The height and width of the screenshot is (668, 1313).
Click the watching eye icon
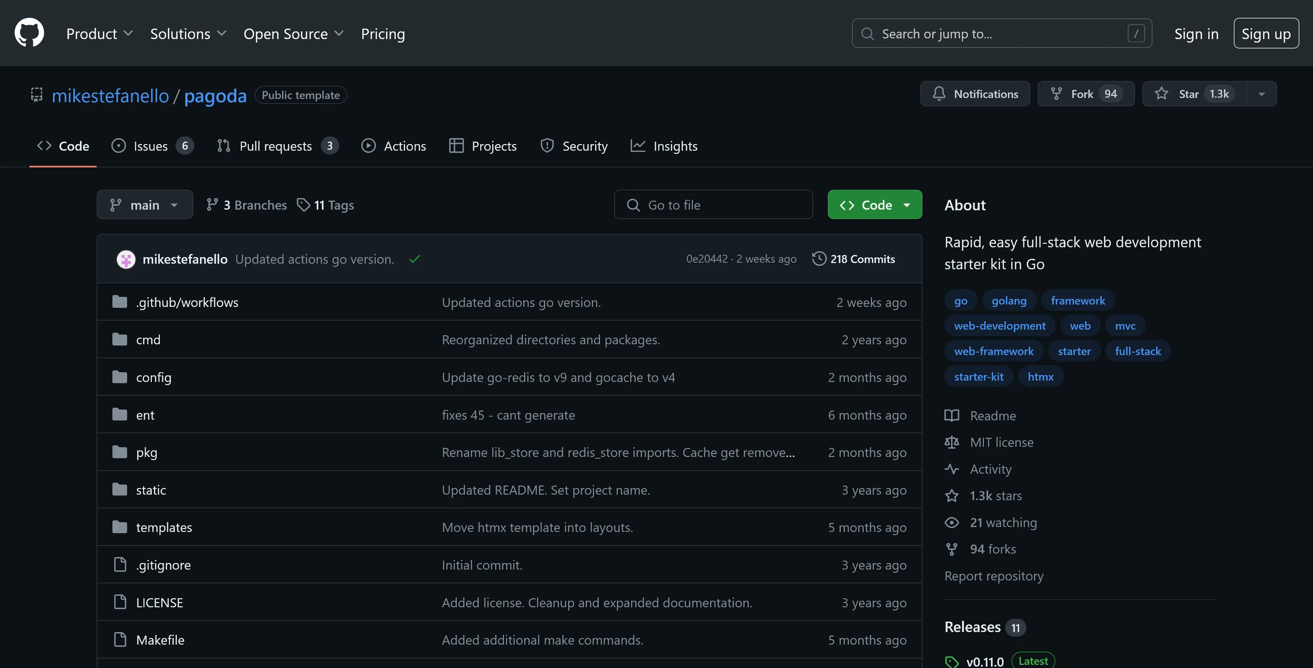[951, 522]
